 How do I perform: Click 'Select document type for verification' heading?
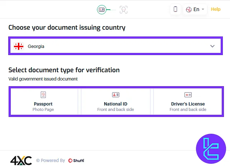(64, 70)
